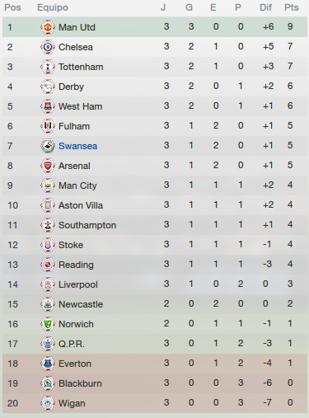This screenshot has height=418, width=309.
Task: Select the Newcastle table row
Action: [x=155, y=304]
